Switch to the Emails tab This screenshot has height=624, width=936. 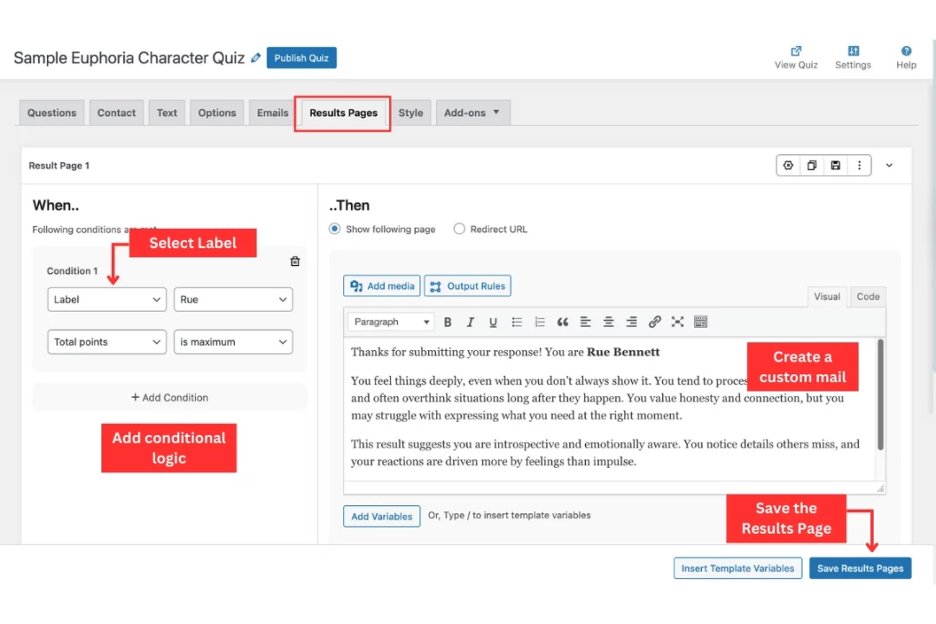click(272, 113)
